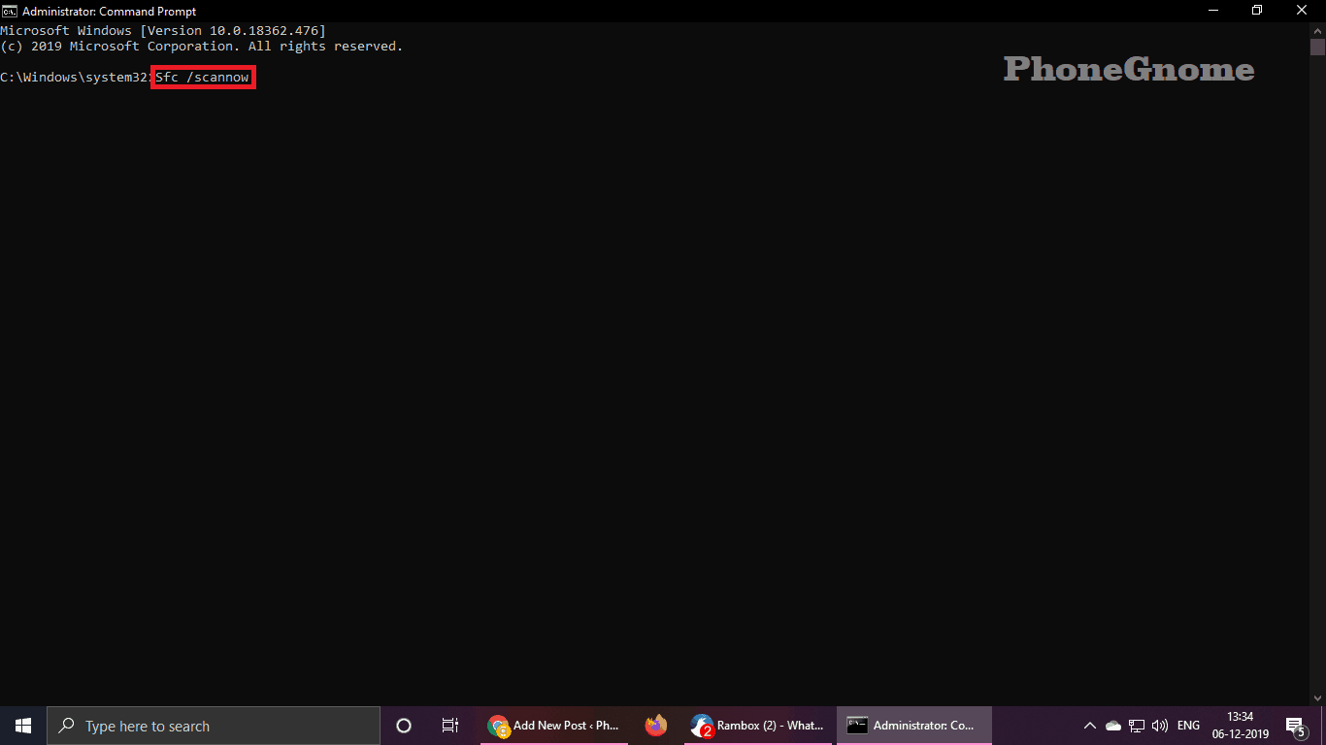Click 'Type here to search' box

214,726
